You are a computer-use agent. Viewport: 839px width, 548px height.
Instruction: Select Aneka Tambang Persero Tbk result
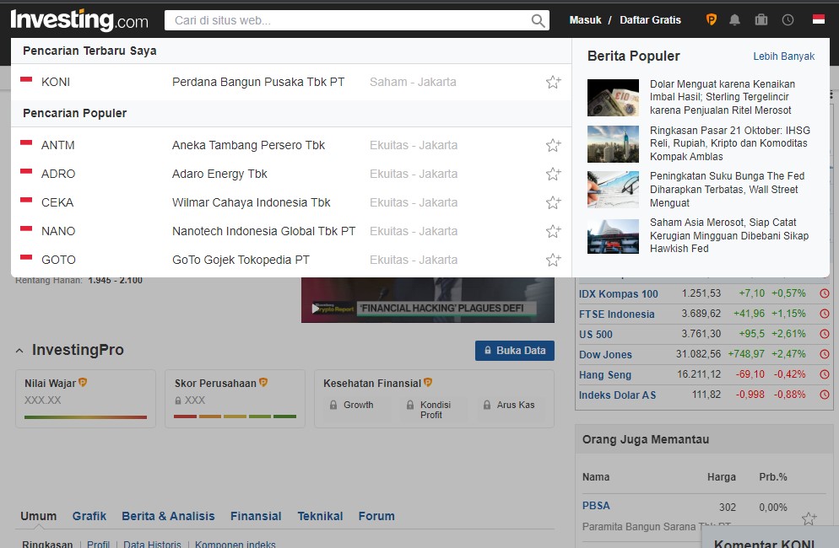[x=291, y=145]
